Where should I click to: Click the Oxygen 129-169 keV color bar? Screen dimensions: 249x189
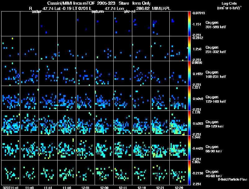[189, 98]
